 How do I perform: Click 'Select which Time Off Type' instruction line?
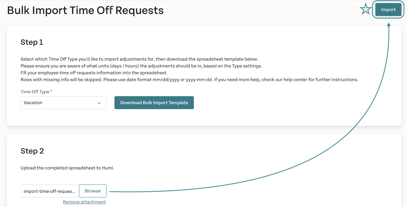coord(139,59)
